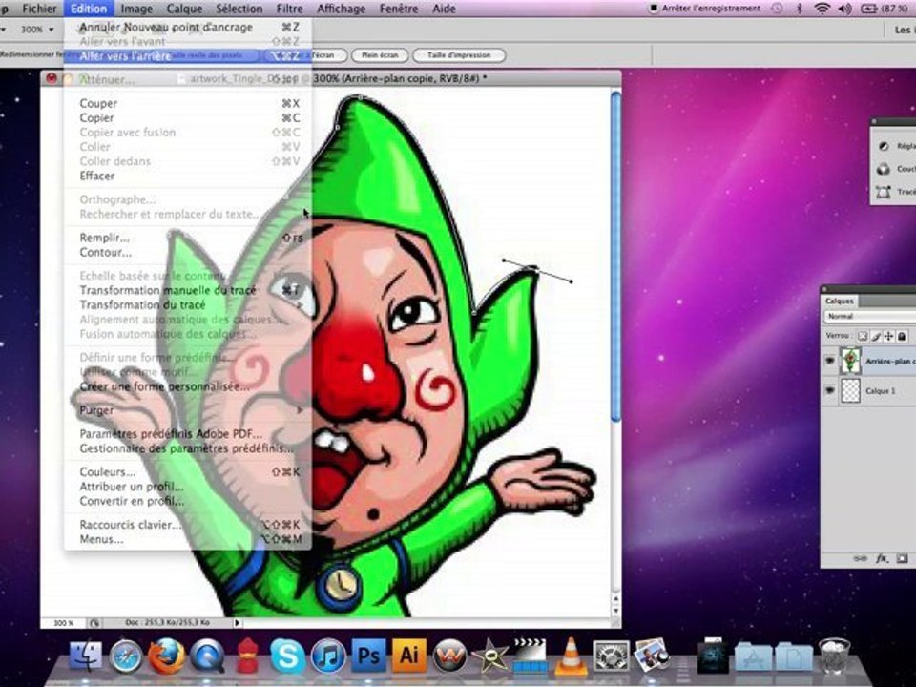
Task: Choose Couper in Edition menu
Action: [188, 103]
